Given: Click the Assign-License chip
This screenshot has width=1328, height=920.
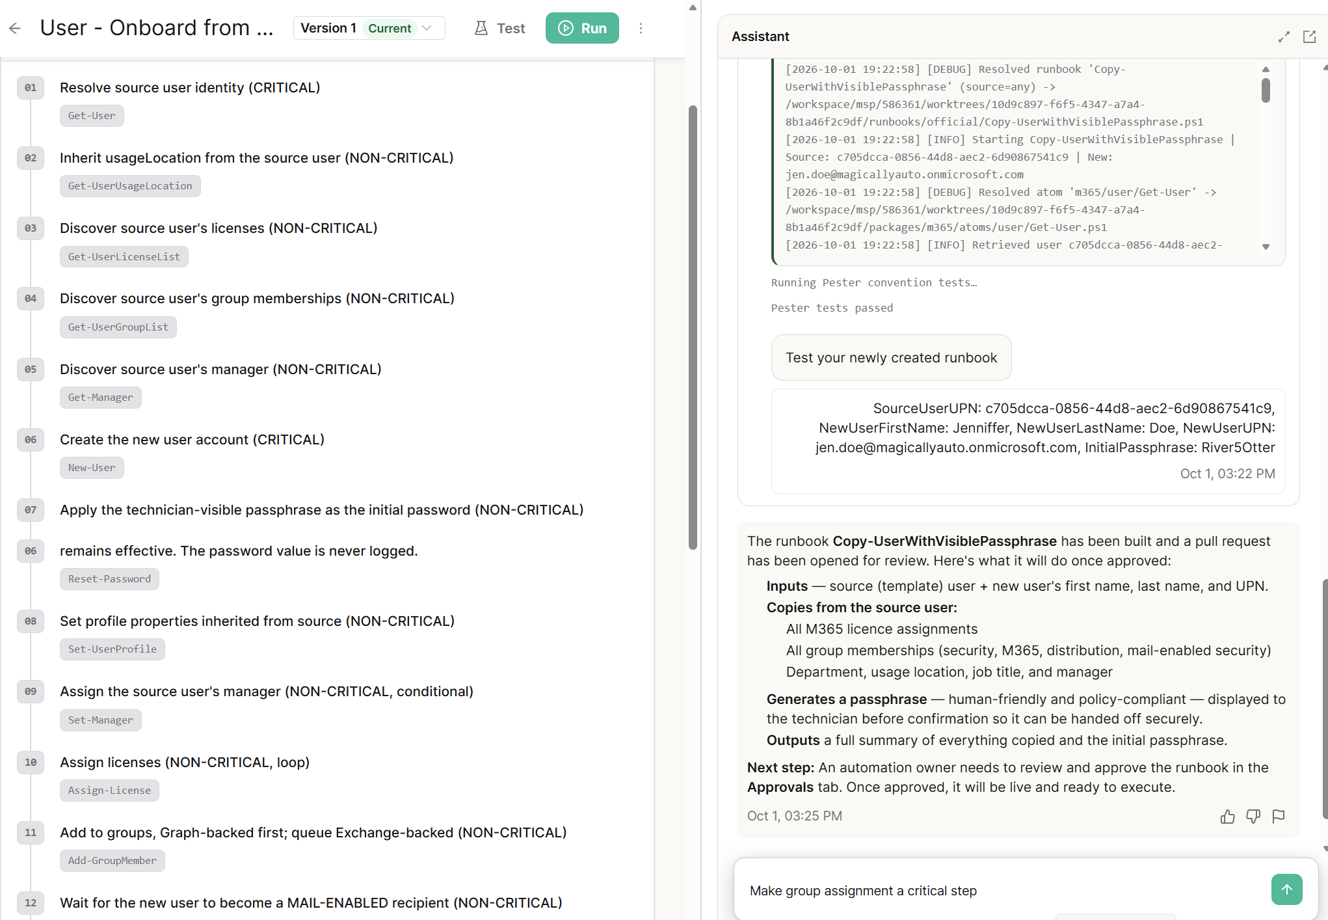Looking at the screenshot, I should [109, 790].
